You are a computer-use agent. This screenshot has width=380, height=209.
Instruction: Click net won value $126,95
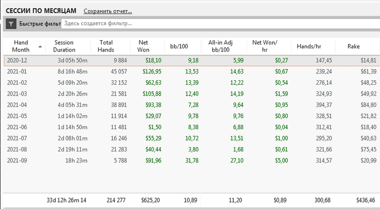click(152, 72)
